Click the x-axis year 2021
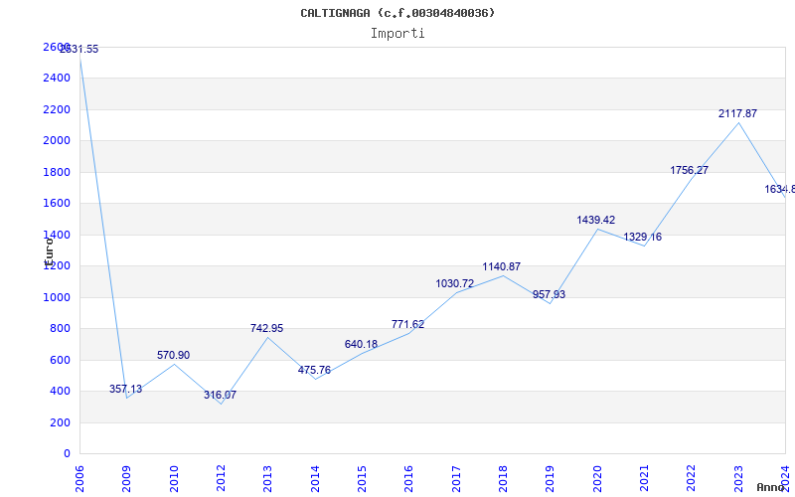Image resolution: width=795 pixels, height=497 pixels. tap(644, 479)
